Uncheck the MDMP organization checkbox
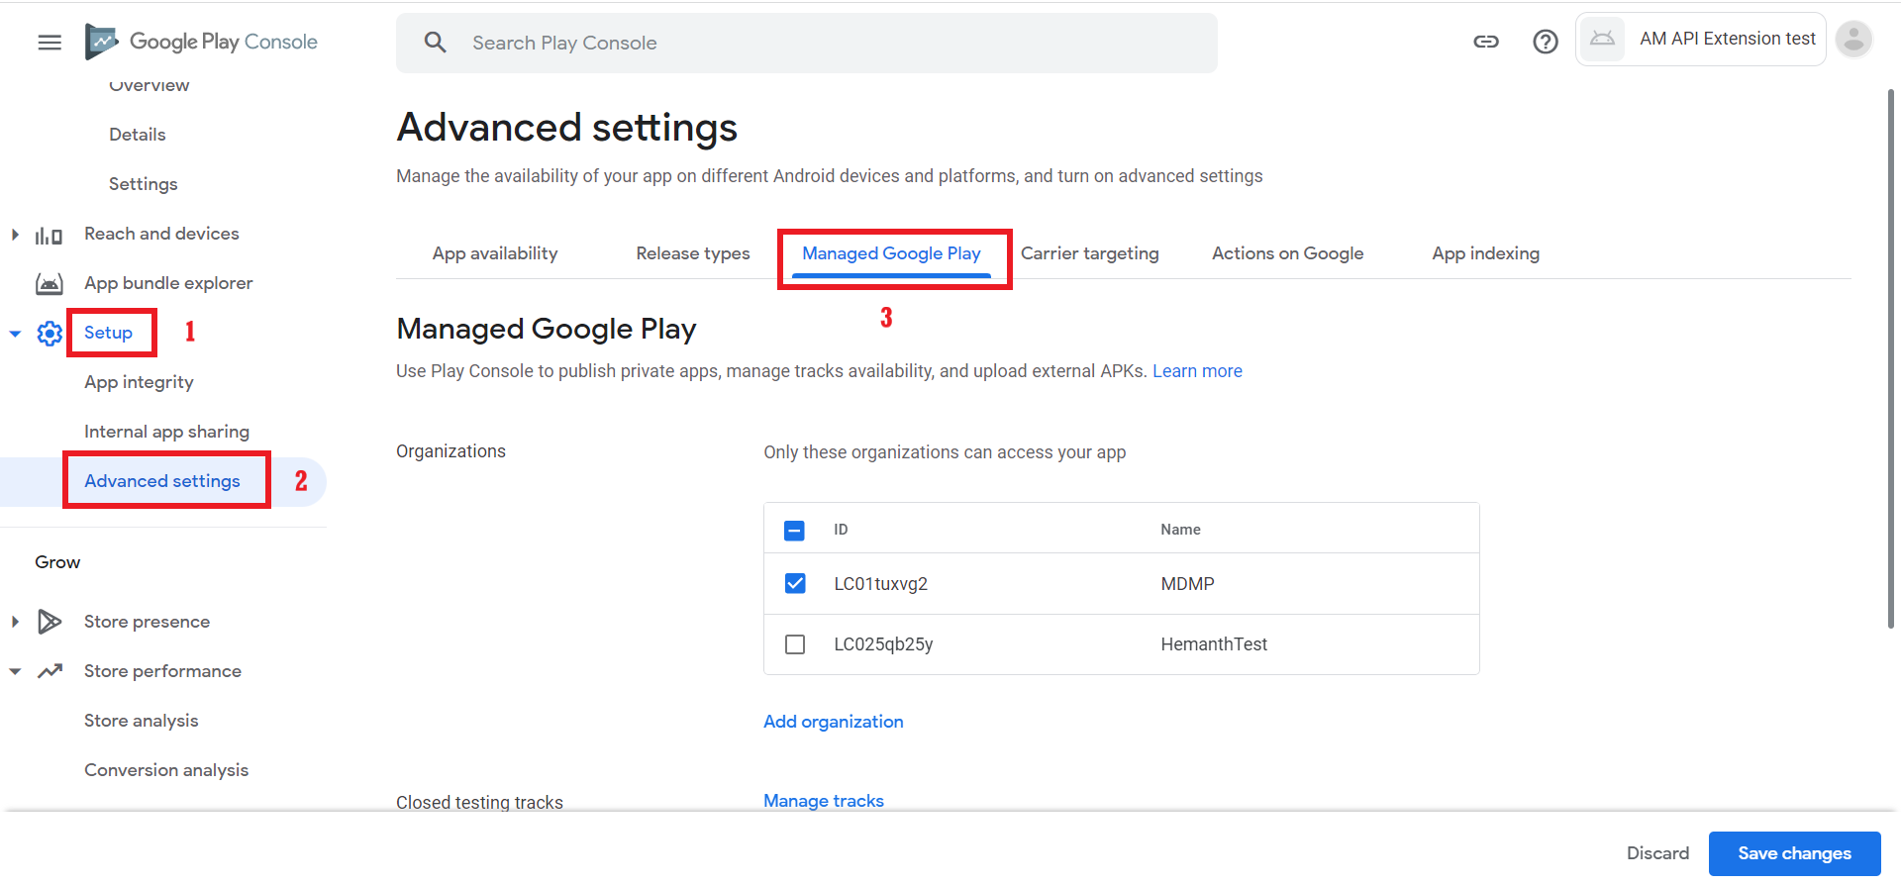Screen dimensions: 1901x886 pyautogui.click(x=795, y=584)
